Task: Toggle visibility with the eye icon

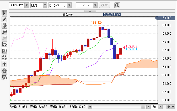Action: [x=4, y=64]
